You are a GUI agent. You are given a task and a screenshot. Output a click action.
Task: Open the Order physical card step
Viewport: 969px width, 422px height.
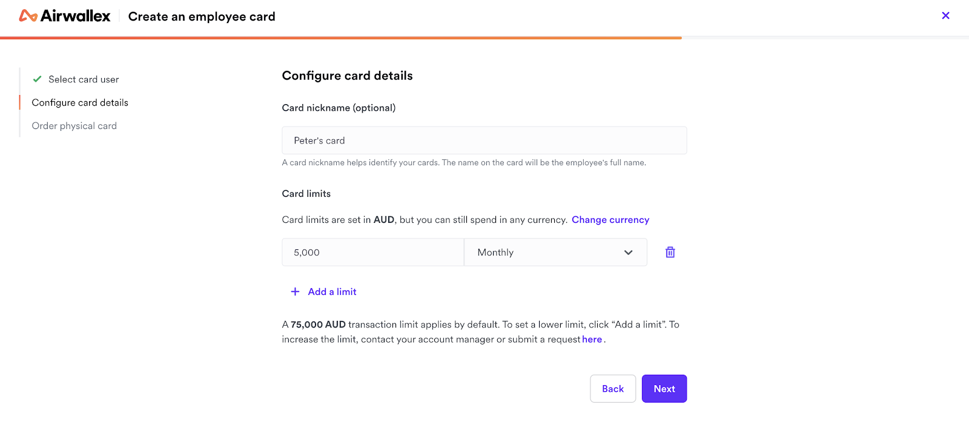tap(74, 126)
